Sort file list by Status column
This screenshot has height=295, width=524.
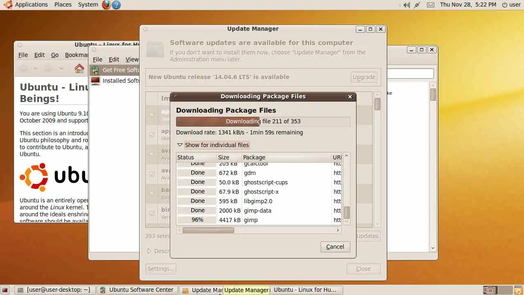tap(196, 157)
